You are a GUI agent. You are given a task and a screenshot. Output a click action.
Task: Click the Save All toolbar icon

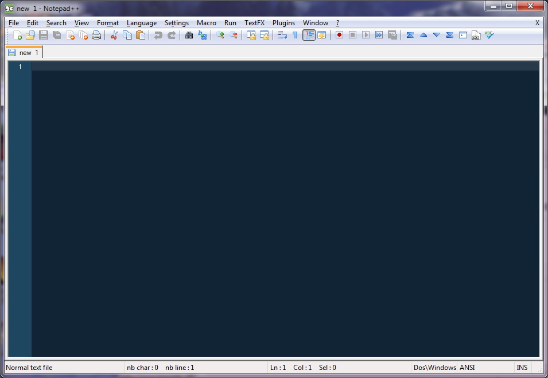(57, 35)
